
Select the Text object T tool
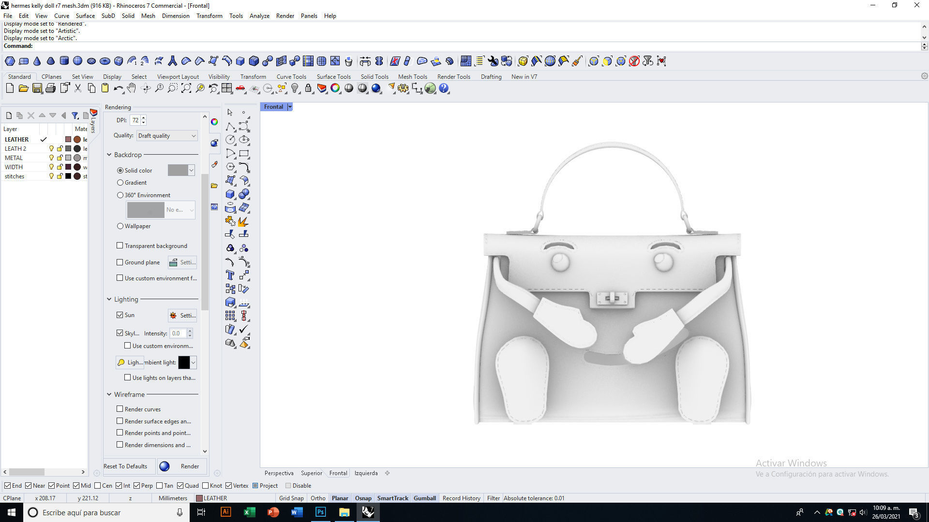[x=230, y=275]
